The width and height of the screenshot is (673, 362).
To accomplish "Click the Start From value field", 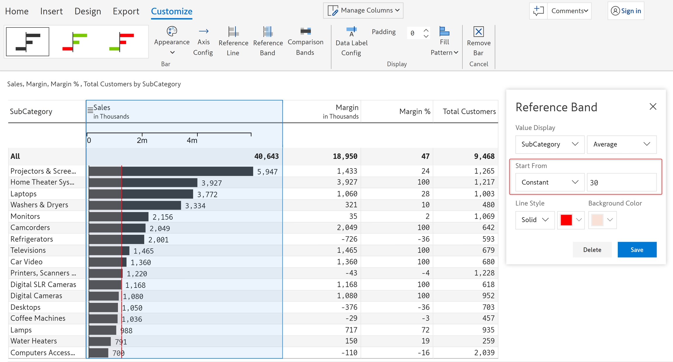I will point(621,182).
